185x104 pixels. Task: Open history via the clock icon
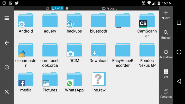click(x=7, y=67)
